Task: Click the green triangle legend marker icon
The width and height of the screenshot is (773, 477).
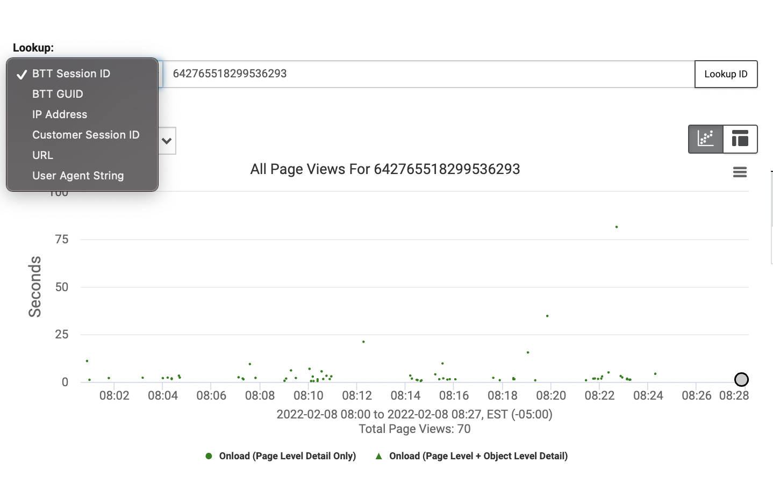Action: (x=379, y=456)
